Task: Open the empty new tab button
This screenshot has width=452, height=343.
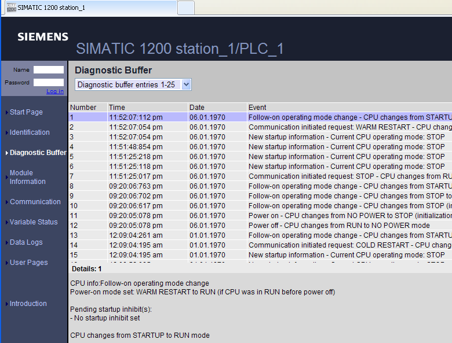Action: tap(186, 8)
